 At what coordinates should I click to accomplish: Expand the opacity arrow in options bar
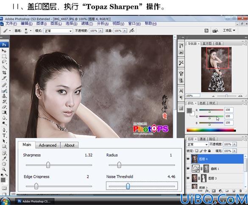(100, 30)
